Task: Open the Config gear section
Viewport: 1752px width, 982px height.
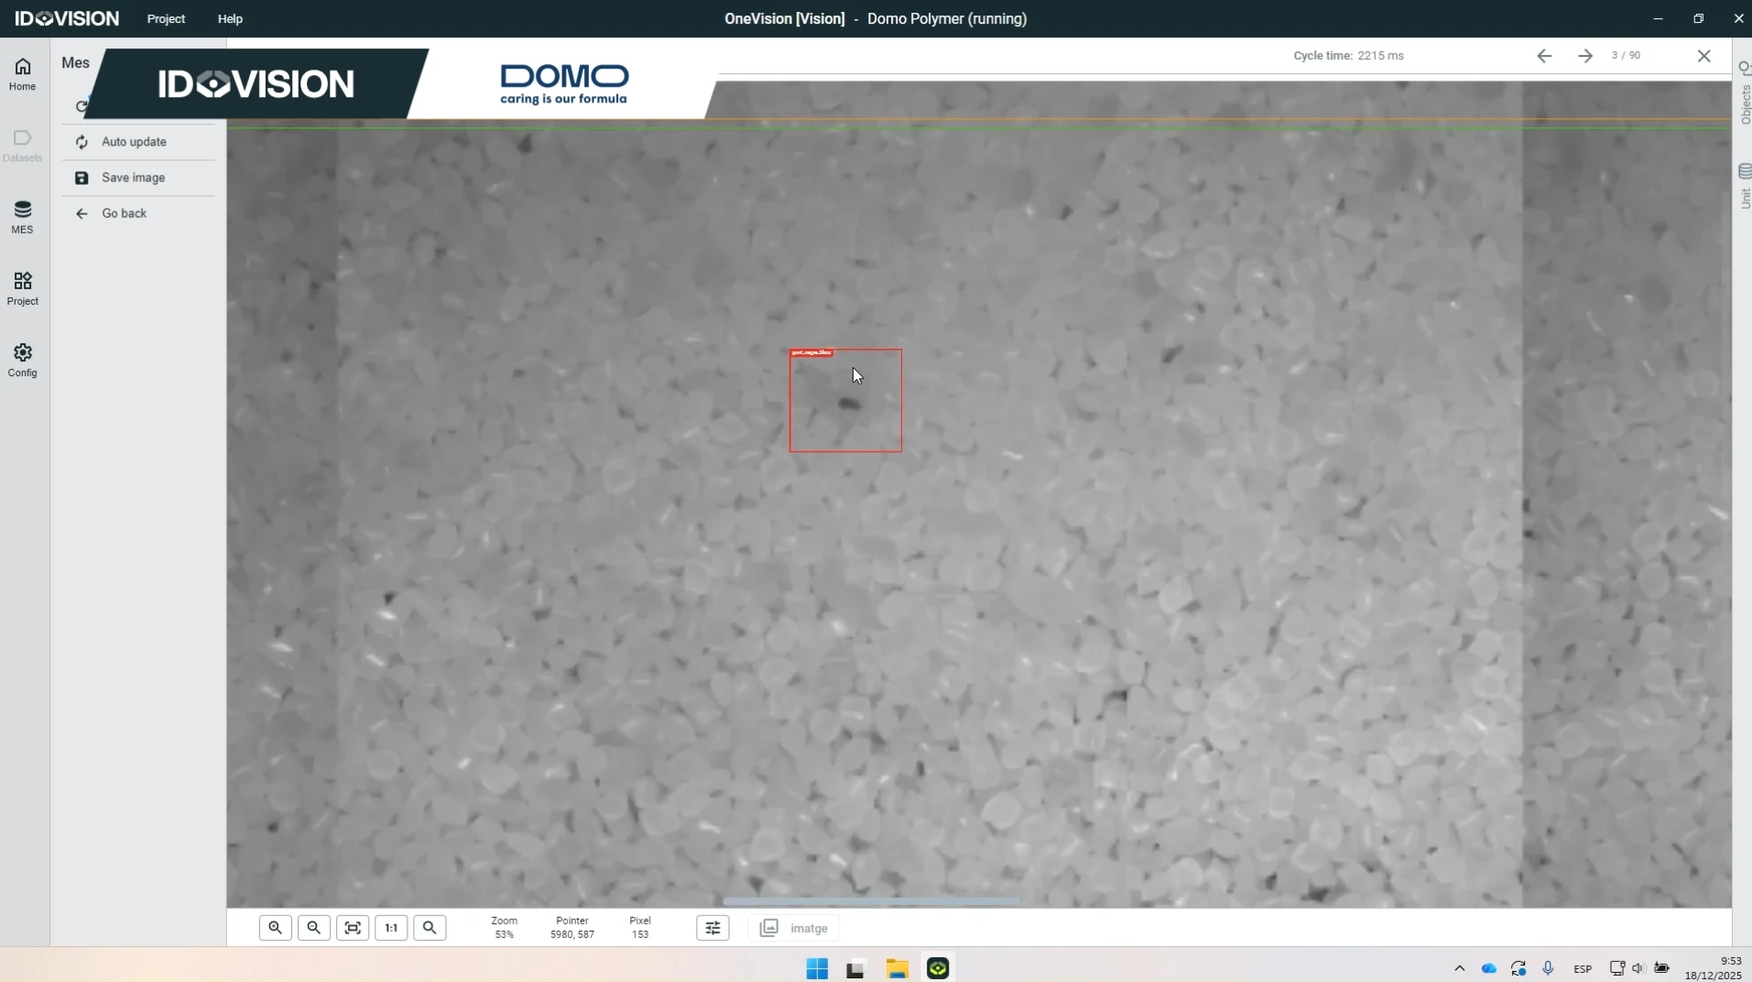Action: tap(23, 361)
